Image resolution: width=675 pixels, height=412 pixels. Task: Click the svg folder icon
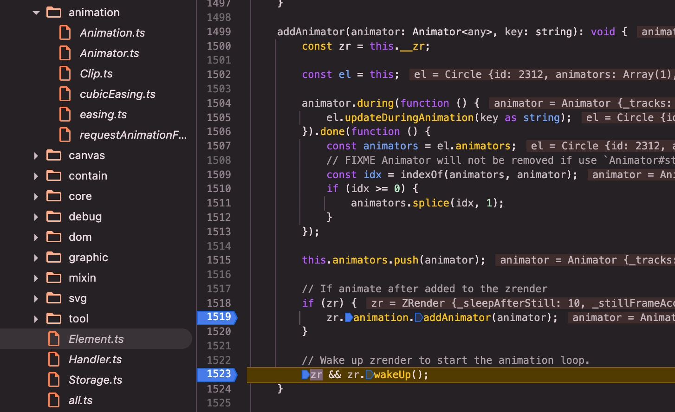coord(54,298)
